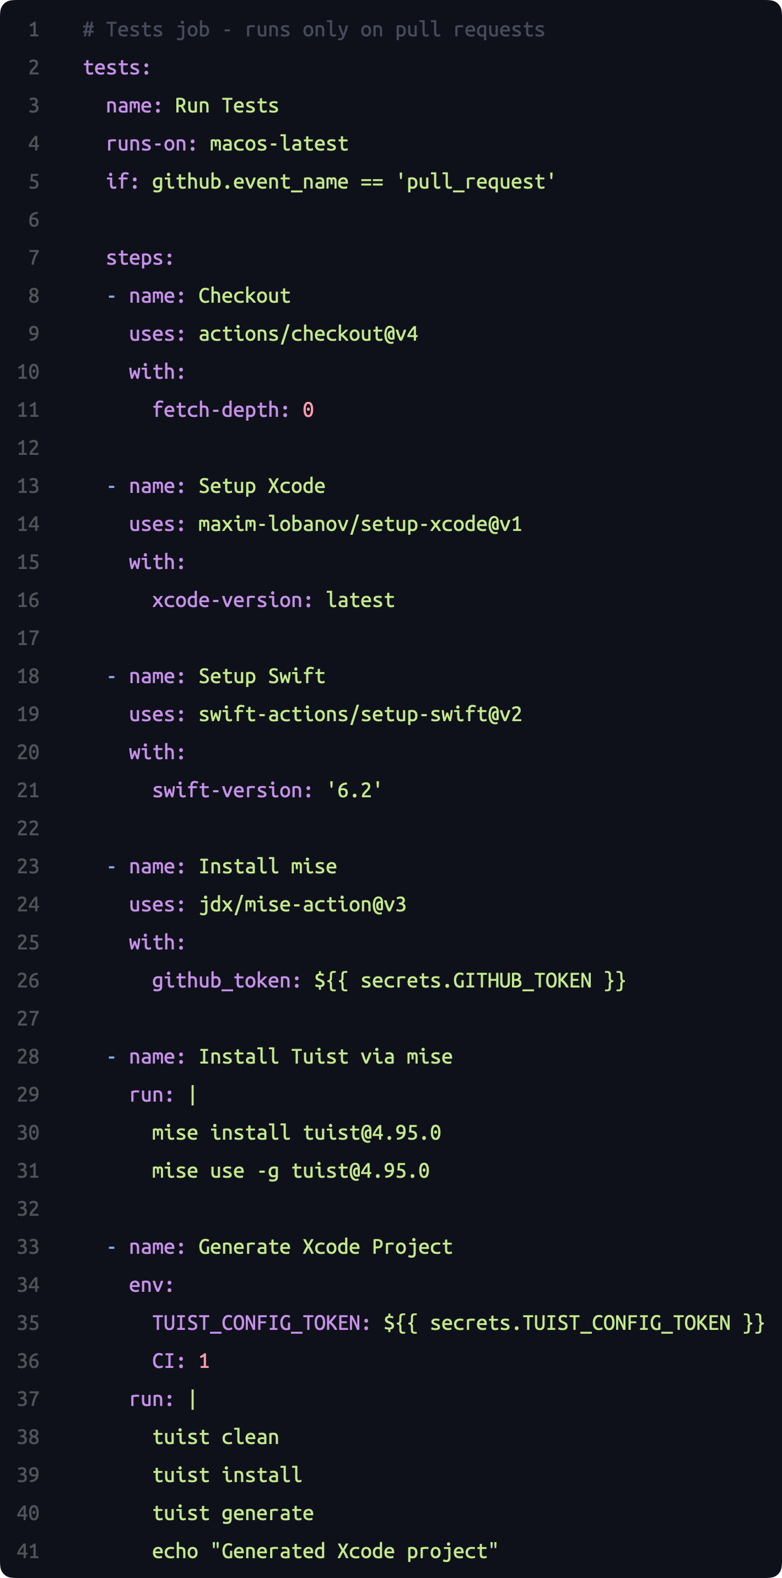Click line number 1 in the gutter
Image resolution: width=782 pixels, height=1578 pixels.
click(x=34, y=29)
